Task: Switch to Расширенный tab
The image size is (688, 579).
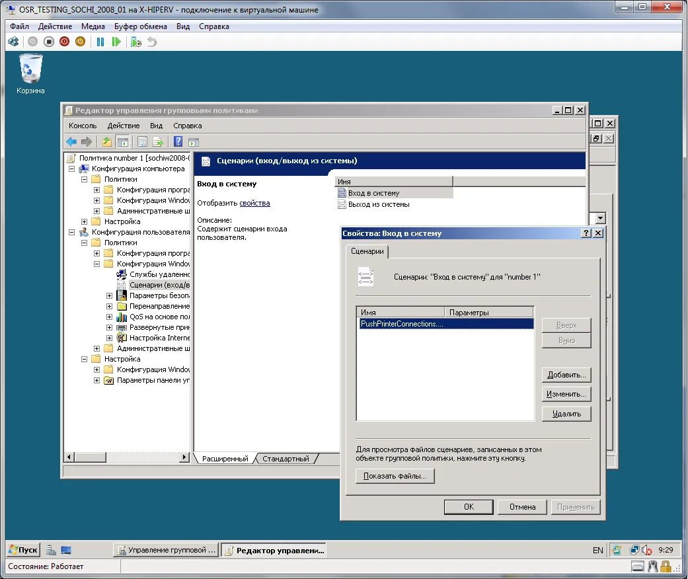Action: [x=225, y=459]
